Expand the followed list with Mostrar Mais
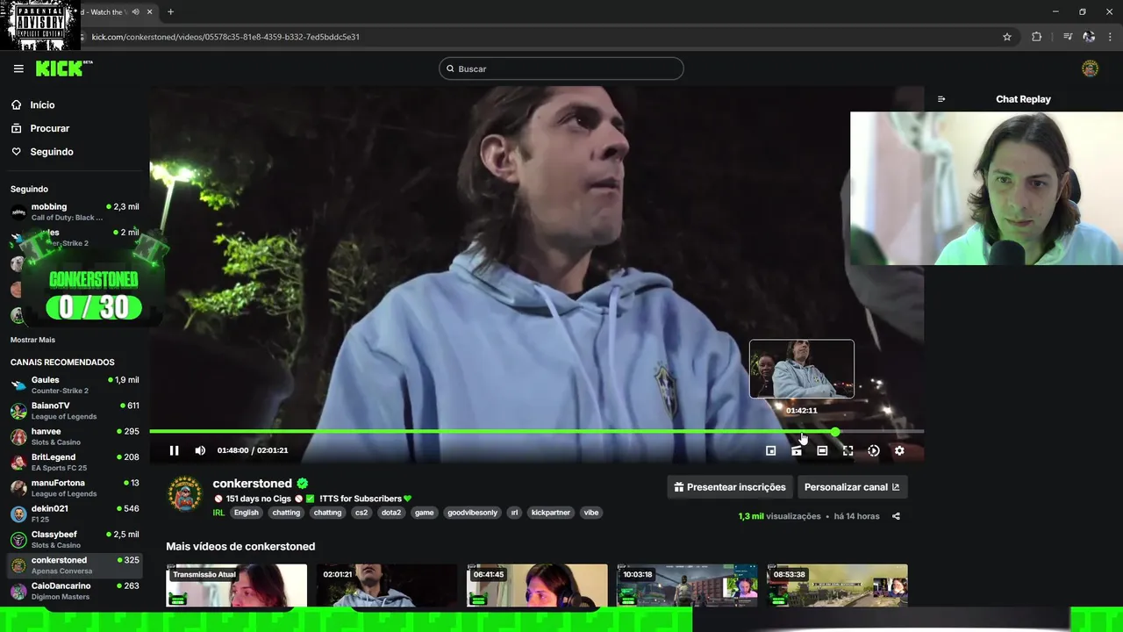The image size is (1123, 632). coord(32,340)
